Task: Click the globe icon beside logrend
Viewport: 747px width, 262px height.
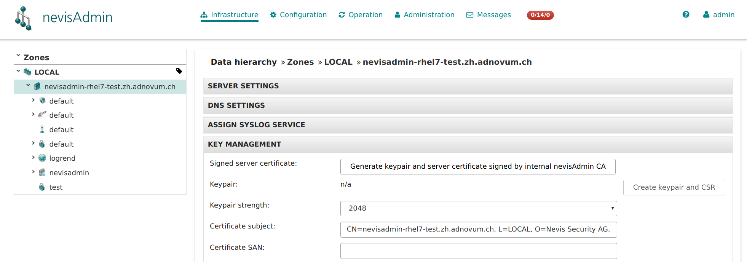Action: [42, 158]
